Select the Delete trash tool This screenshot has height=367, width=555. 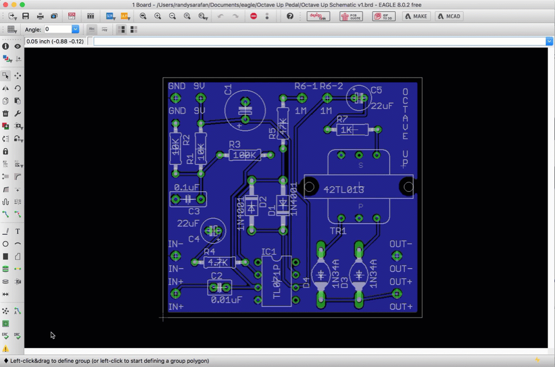pyautogui.click(x=5, y=113)
